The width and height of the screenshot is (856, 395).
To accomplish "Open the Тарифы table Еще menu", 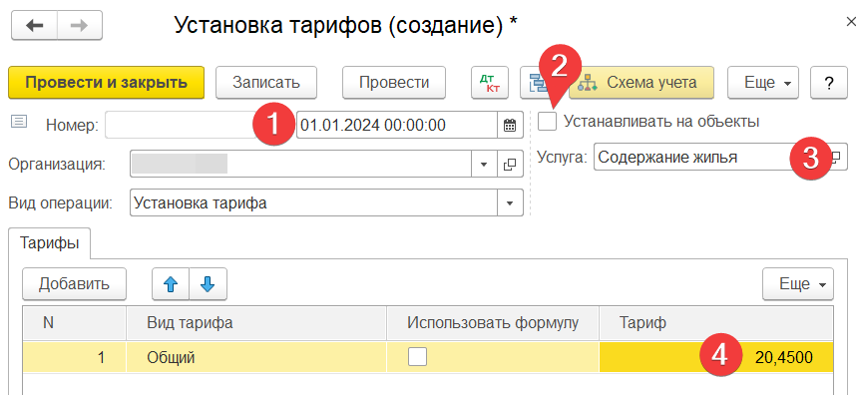I will pos(798,284).
